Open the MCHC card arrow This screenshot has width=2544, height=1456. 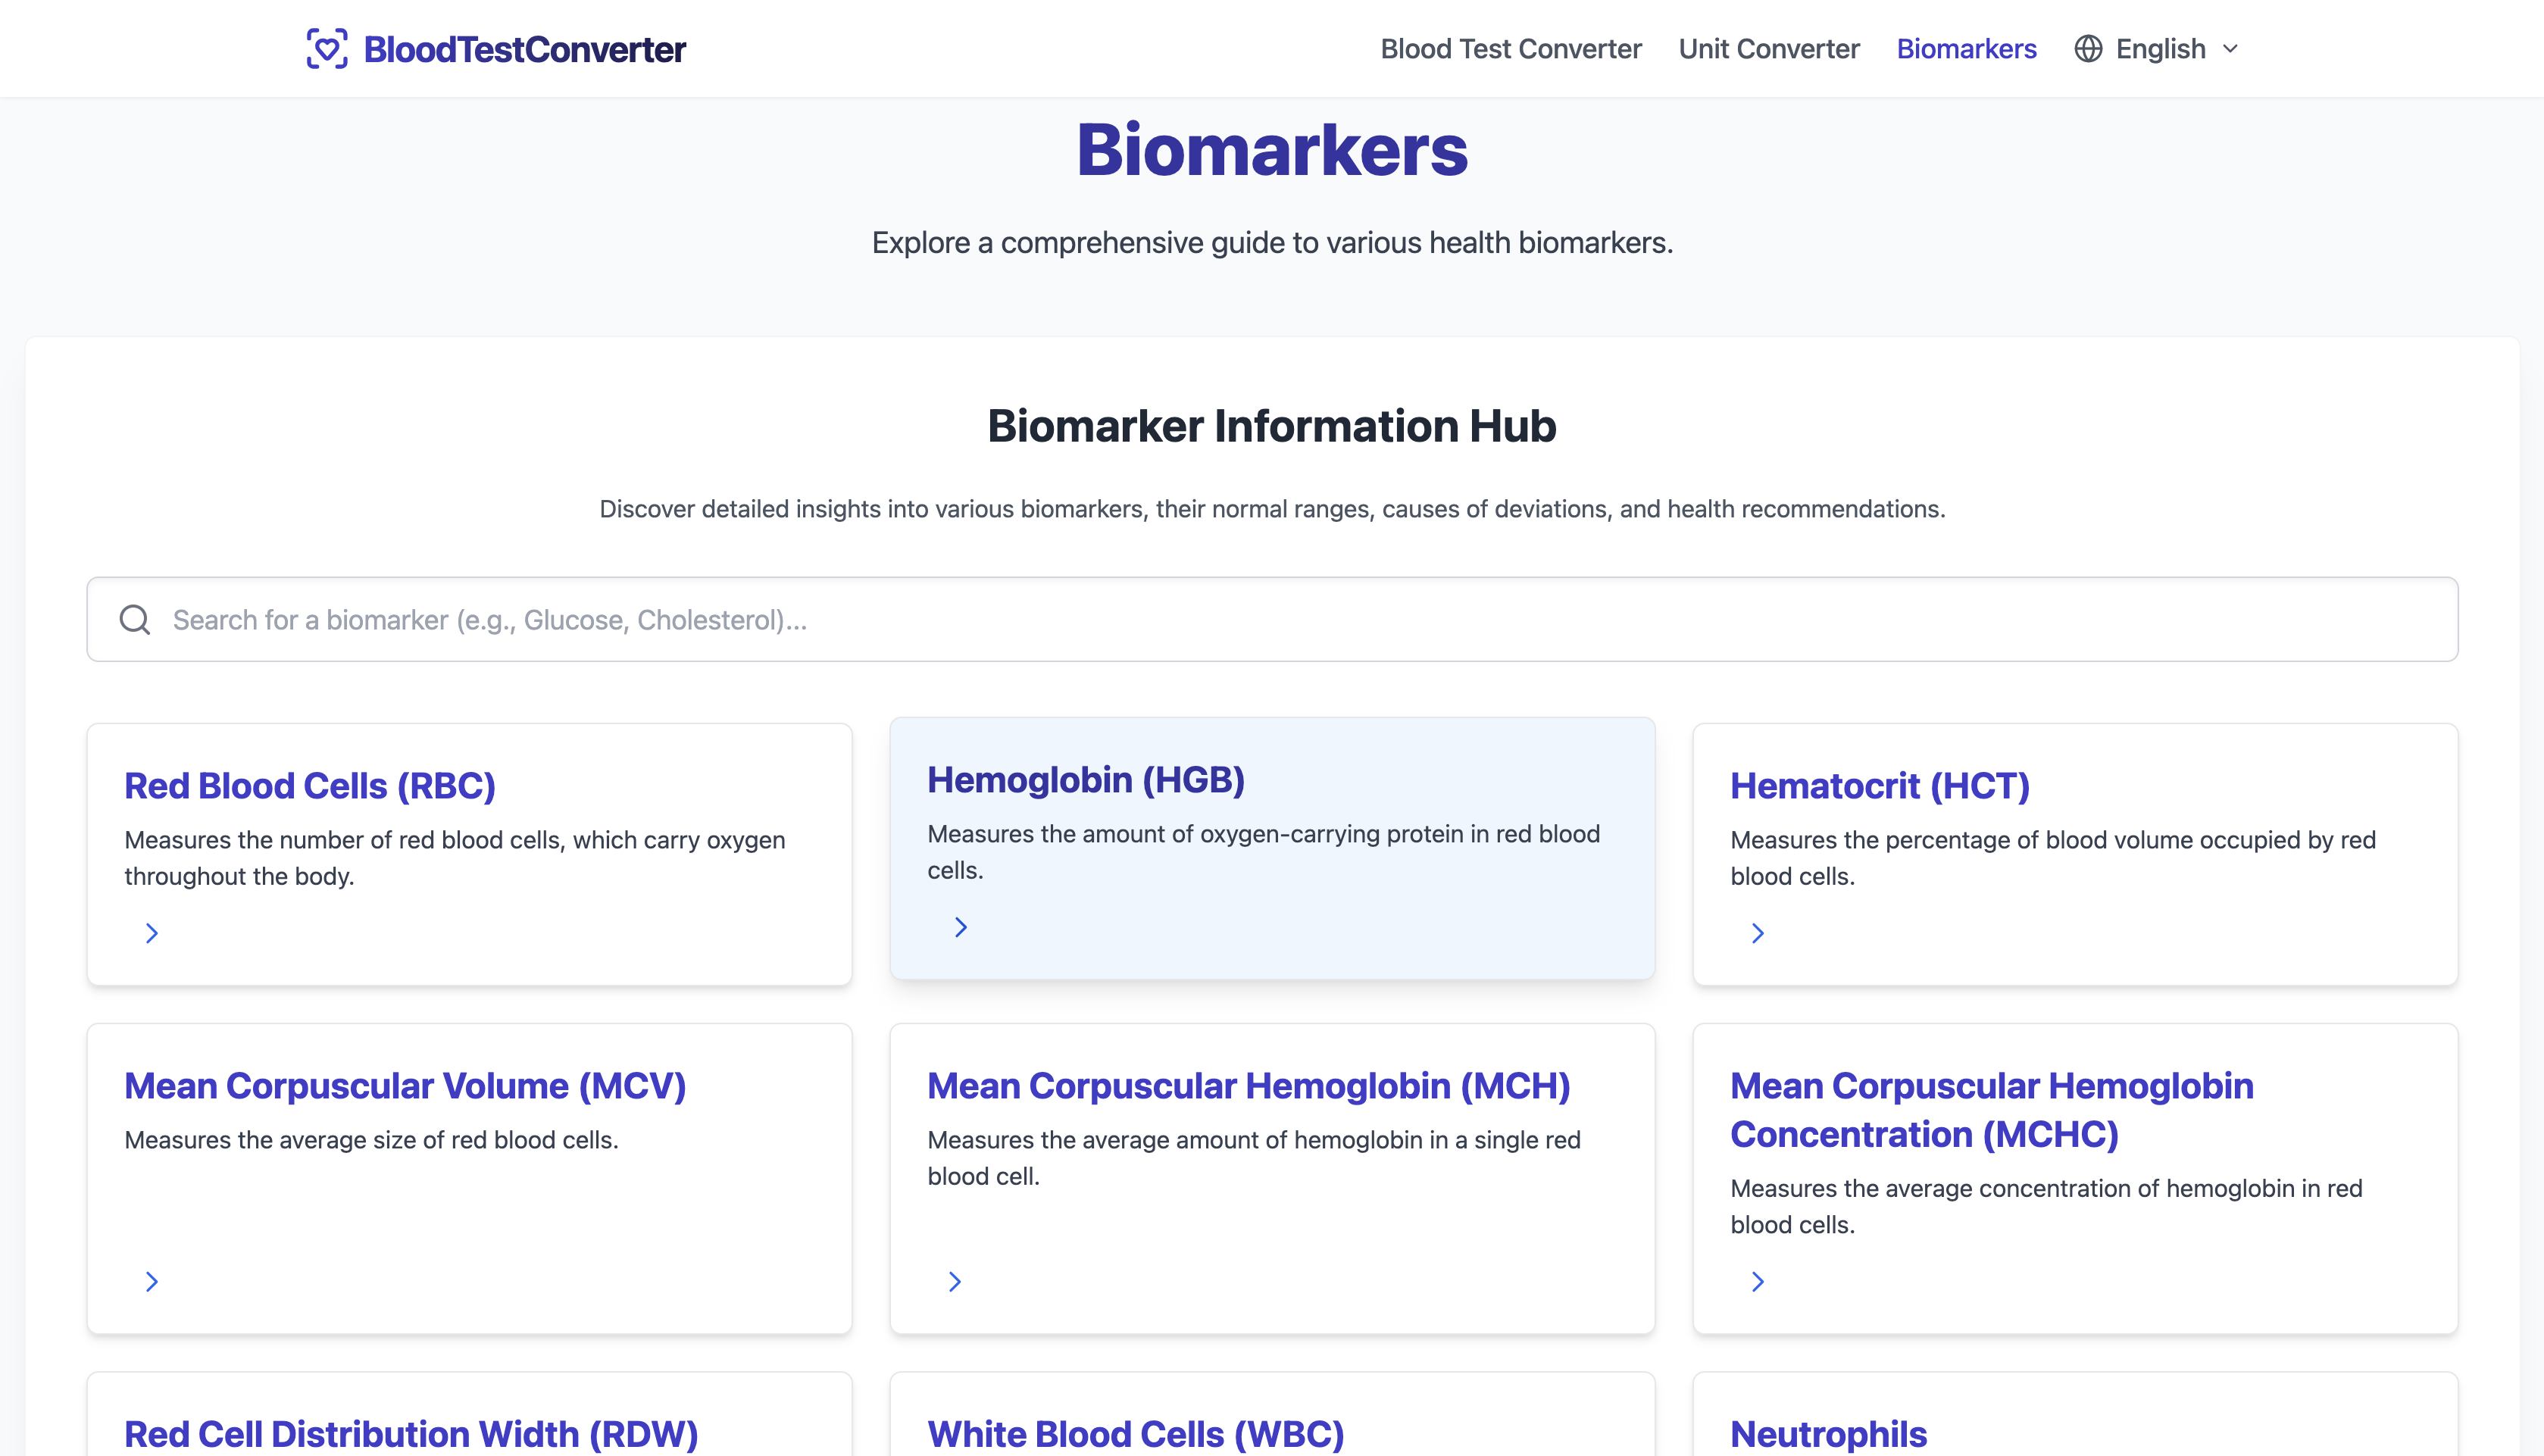pos(1758,1281)
